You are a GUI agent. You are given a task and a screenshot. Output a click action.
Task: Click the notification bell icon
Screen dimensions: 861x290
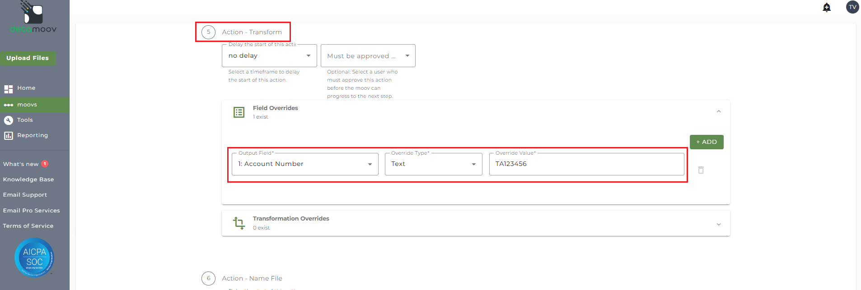pyautogui.click(x=827, y=7)
